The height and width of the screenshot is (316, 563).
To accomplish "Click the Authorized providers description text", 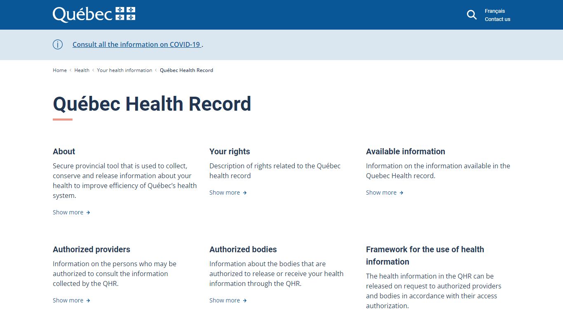I will coord(115,274).
